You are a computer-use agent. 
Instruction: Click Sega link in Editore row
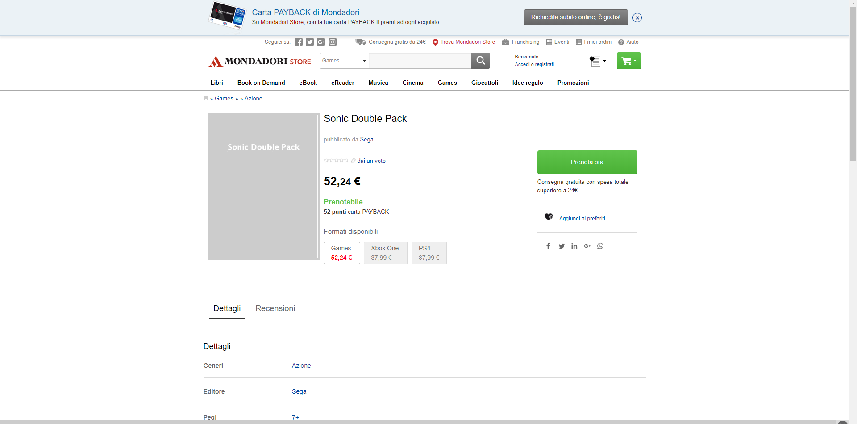point(299,391)
